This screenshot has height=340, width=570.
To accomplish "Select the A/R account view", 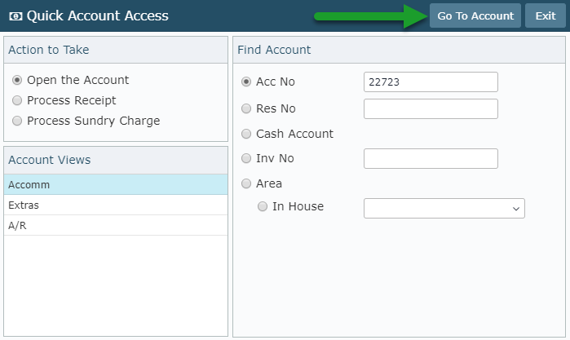I will (x=116, y=226).
